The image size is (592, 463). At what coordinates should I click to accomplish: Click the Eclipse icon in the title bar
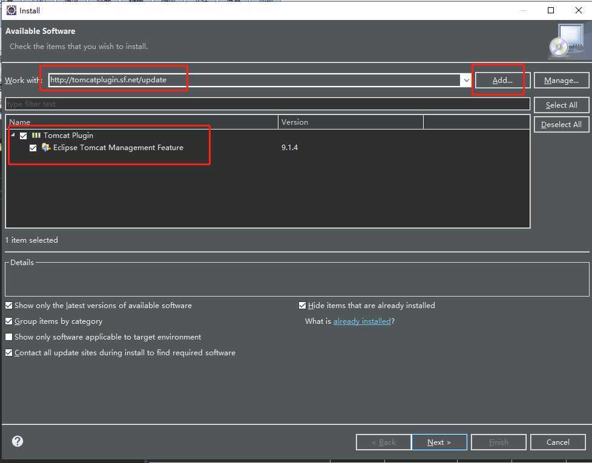point(12,10)
